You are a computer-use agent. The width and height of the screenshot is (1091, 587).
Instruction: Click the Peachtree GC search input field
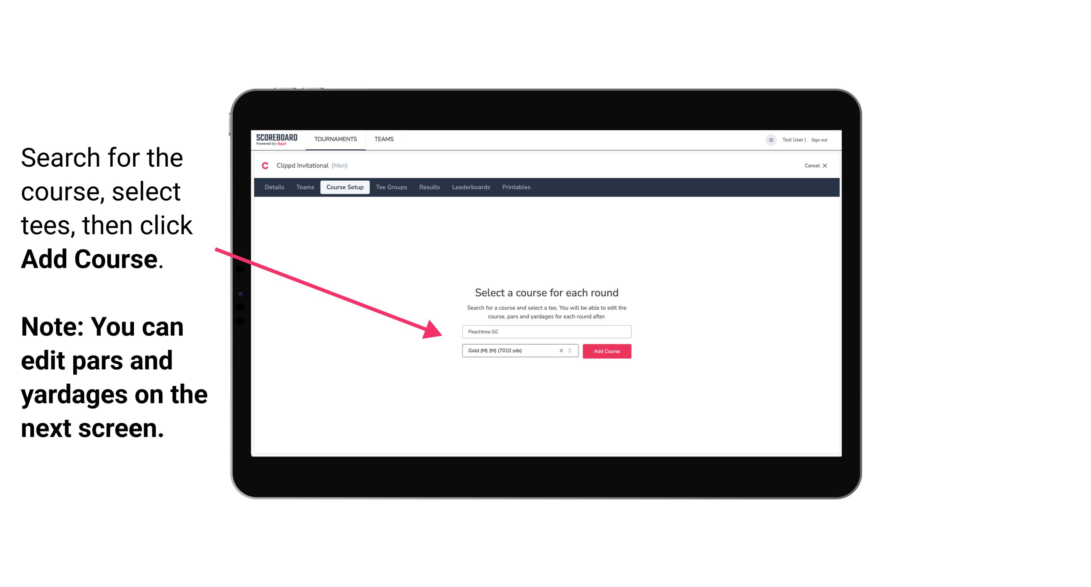coord(546,330)
